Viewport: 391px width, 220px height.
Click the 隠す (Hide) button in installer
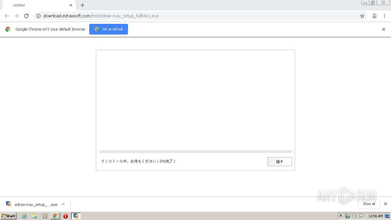point(280,162)
